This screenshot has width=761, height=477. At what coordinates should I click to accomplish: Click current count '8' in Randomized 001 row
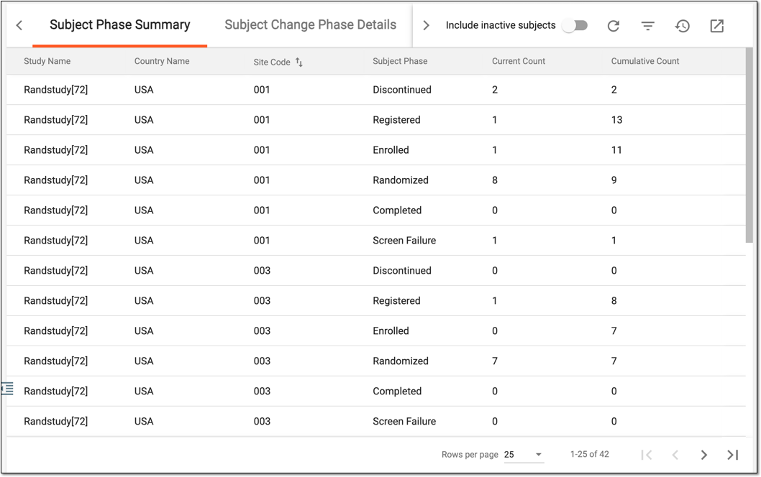click(x=495, y=180)
